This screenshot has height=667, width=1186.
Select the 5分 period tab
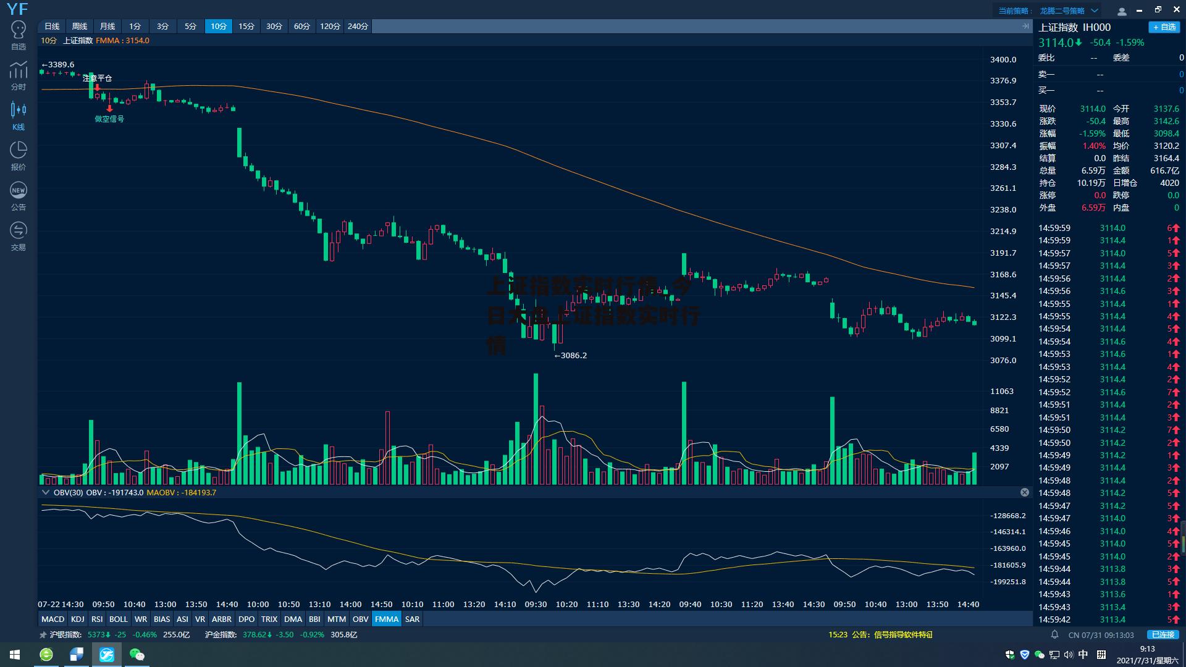pyautogui.click(x=191, y=26)
